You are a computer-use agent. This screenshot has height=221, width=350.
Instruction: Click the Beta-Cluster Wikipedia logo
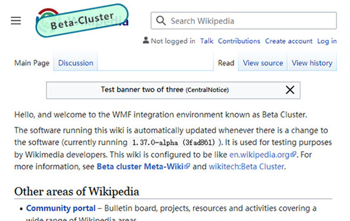tap(82, 20)
